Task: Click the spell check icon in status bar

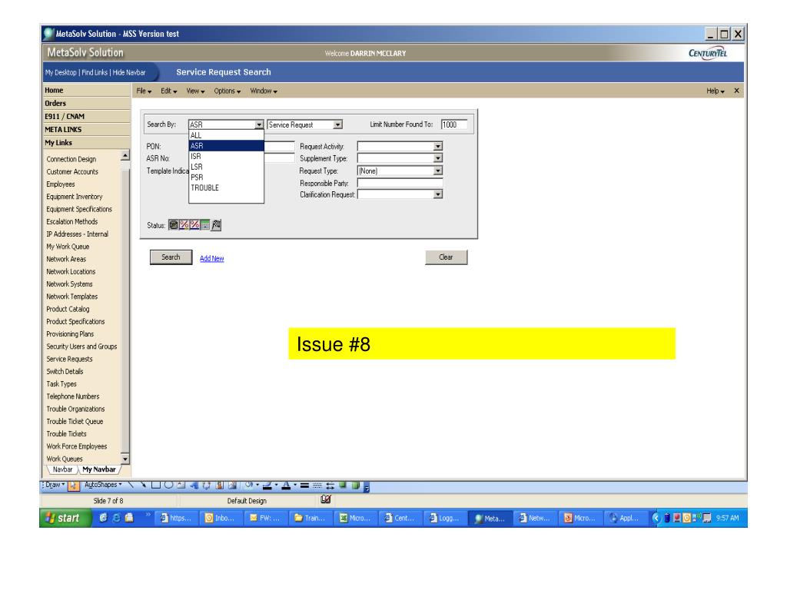Action: [x=326, y=499]
